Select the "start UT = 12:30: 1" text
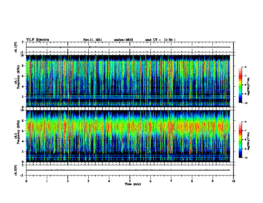 pos(160,40)
